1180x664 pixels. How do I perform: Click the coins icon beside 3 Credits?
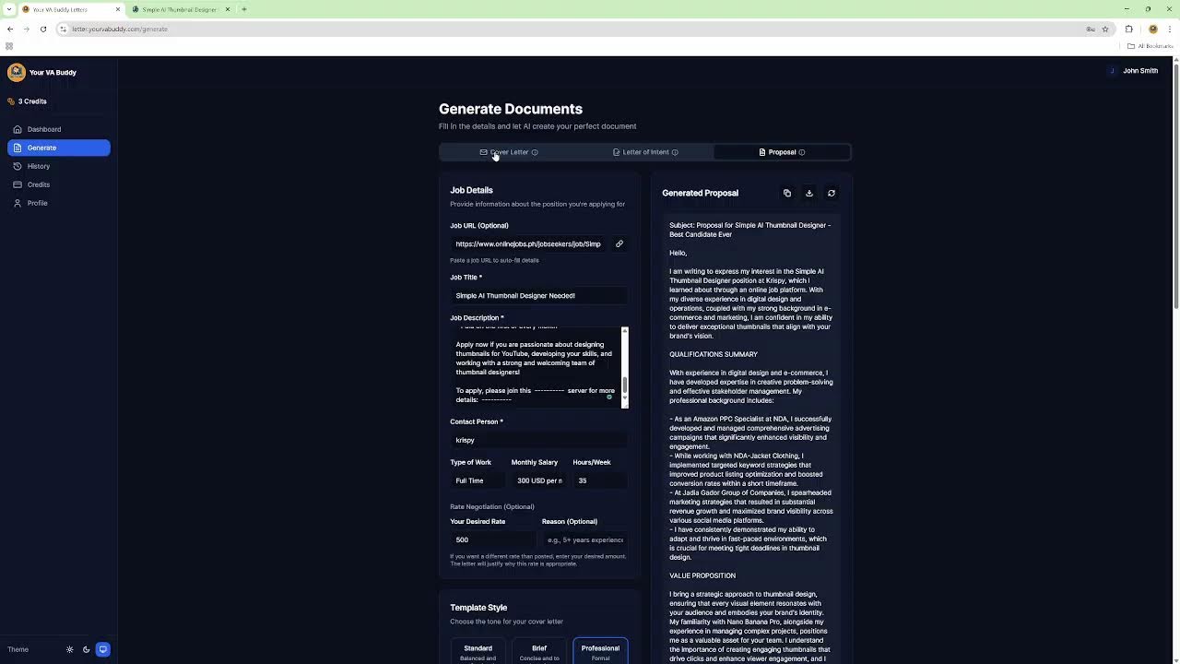coord(11,101)
